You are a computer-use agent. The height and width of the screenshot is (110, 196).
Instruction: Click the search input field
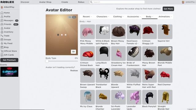tap(117, 2)
